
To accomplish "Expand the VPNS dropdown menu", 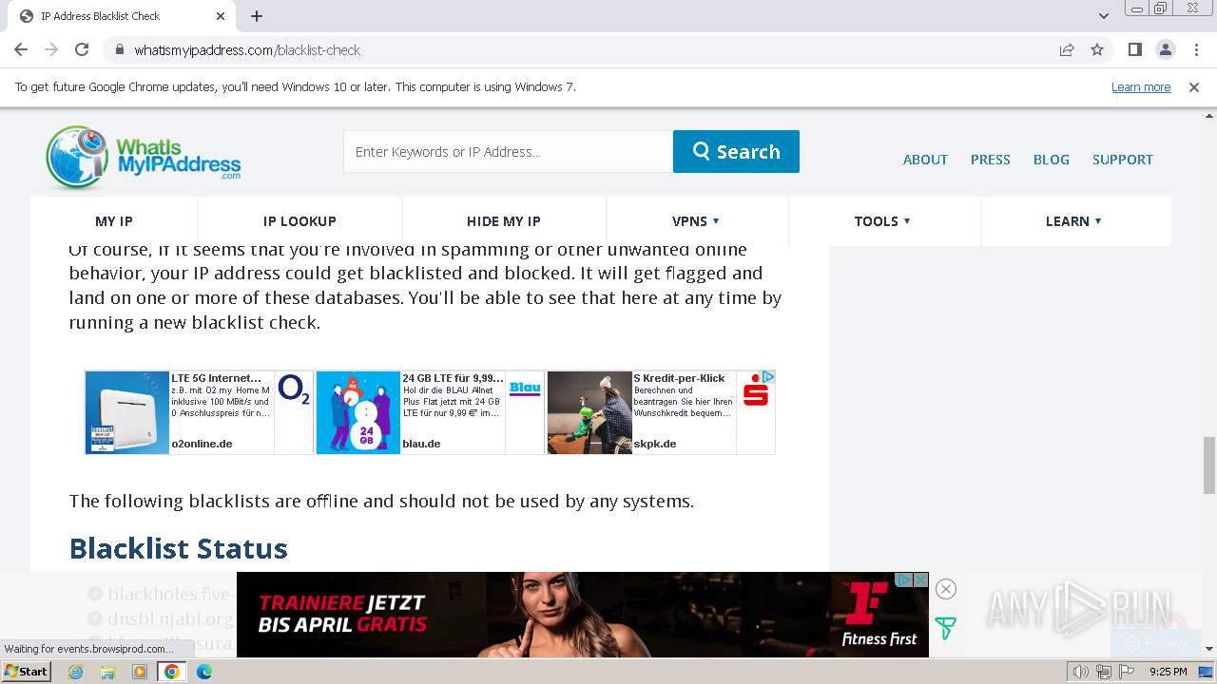I will click(696, 221).
